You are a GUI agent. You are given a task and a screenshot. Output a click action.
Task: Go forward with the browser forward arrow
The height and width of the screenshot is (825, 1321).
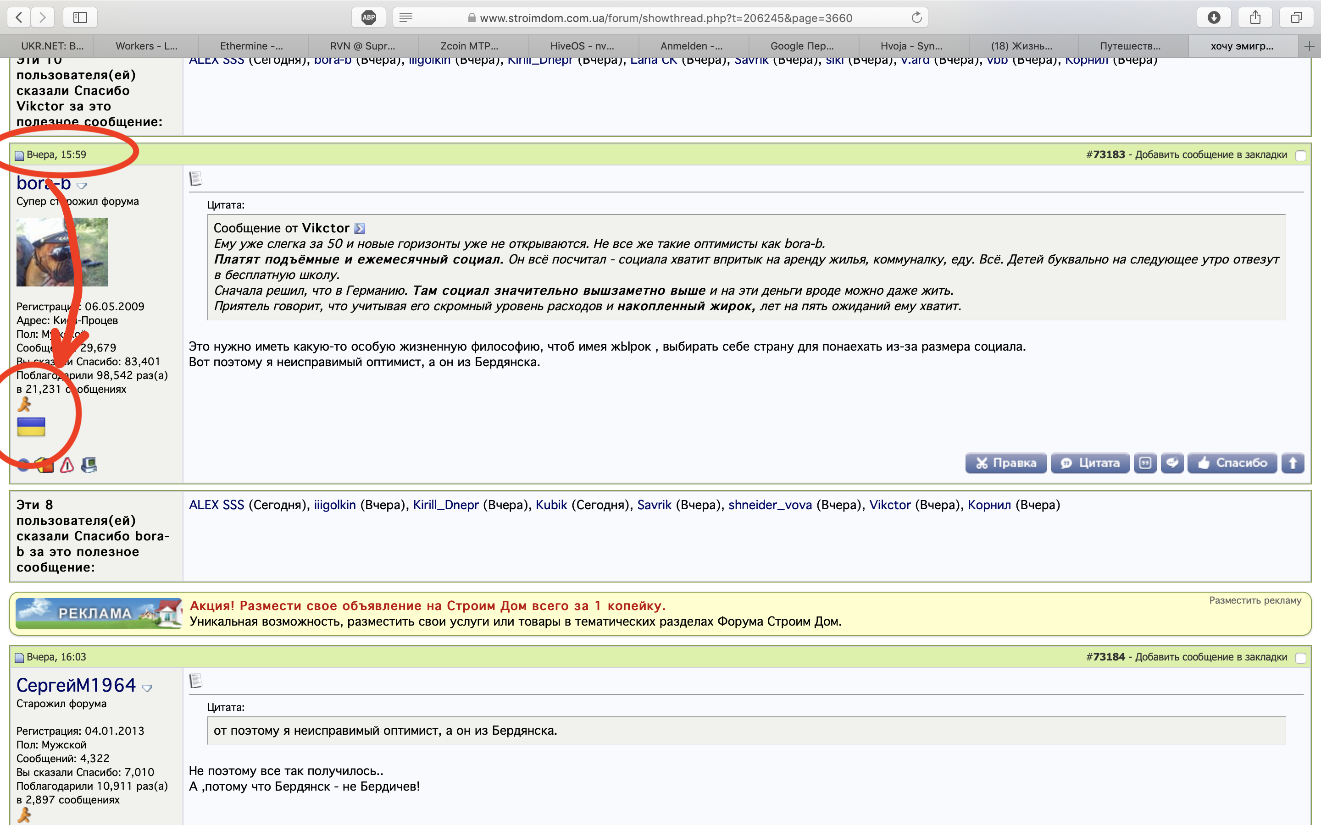pos(43,17)
